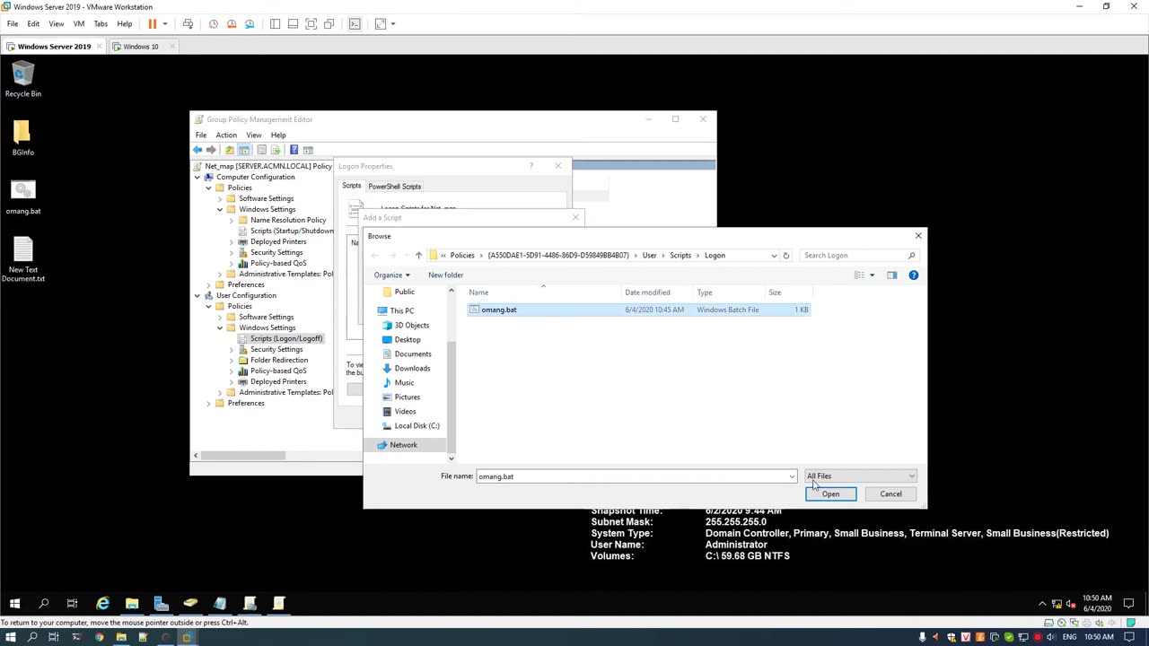The height and width of the screenshot is (646, 1149).
Task: Toggle the VMware console view icon
Action: click(355, 23)
